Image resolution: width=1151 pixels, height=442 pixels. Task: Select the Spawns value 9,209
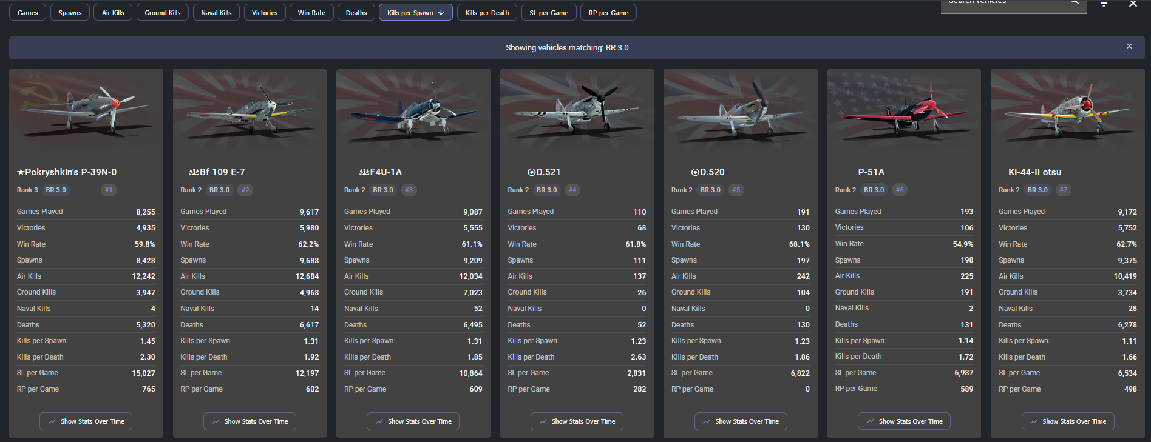pyautogui.click(x=473, y=261)
